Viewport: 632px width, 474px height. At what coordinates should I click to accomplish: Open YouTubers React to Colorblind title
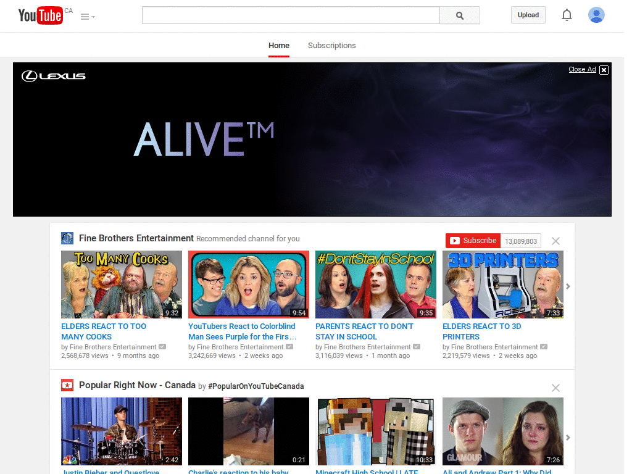click(242, 331)
